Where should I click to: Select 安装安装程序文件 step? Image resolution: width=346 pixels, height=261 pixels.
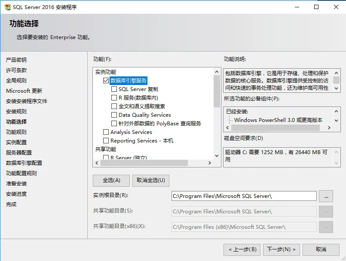(x=27, y=101)
